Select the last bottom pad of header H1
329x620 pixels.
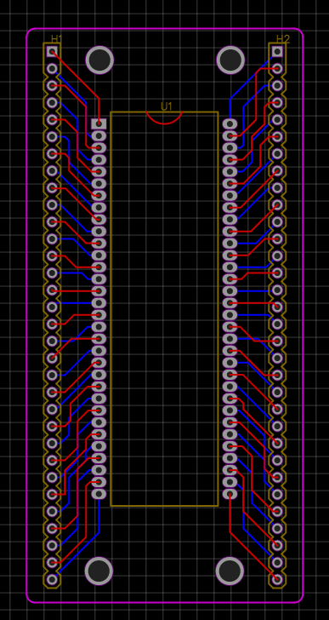click(x=52, y=579)
